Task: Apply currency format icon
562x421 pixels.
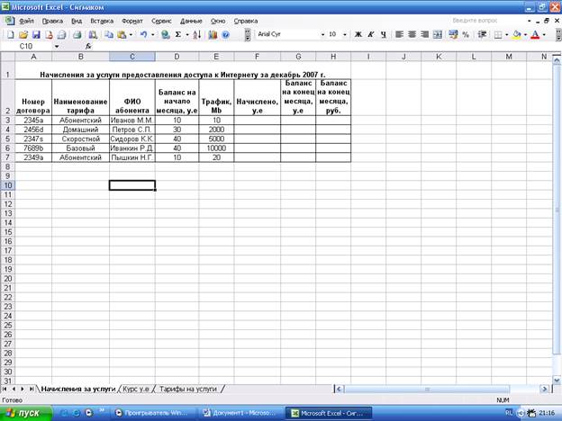Action: click(x=453, y=34)
